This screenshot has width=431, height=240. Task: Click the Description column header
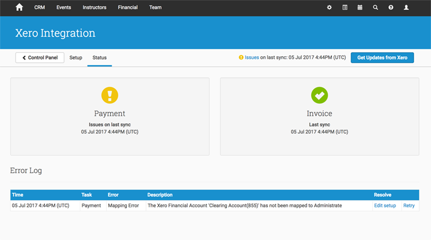tap(160, 195)
